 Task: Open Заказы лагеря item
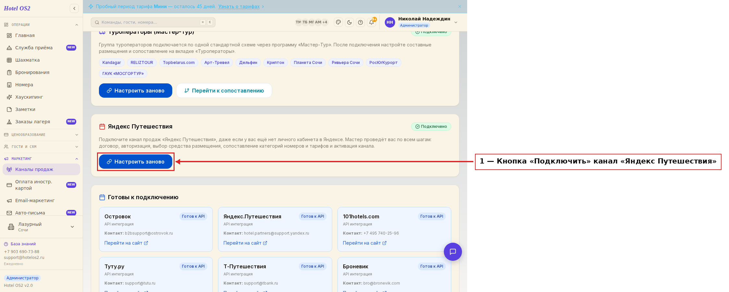coord(41,122)
